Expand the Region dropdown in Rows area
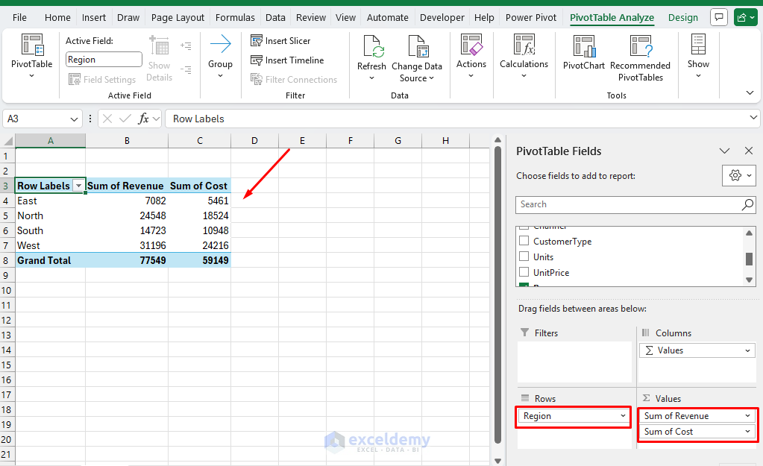Image resolution: width=763 pixels, height=466 pixels. 625,415
